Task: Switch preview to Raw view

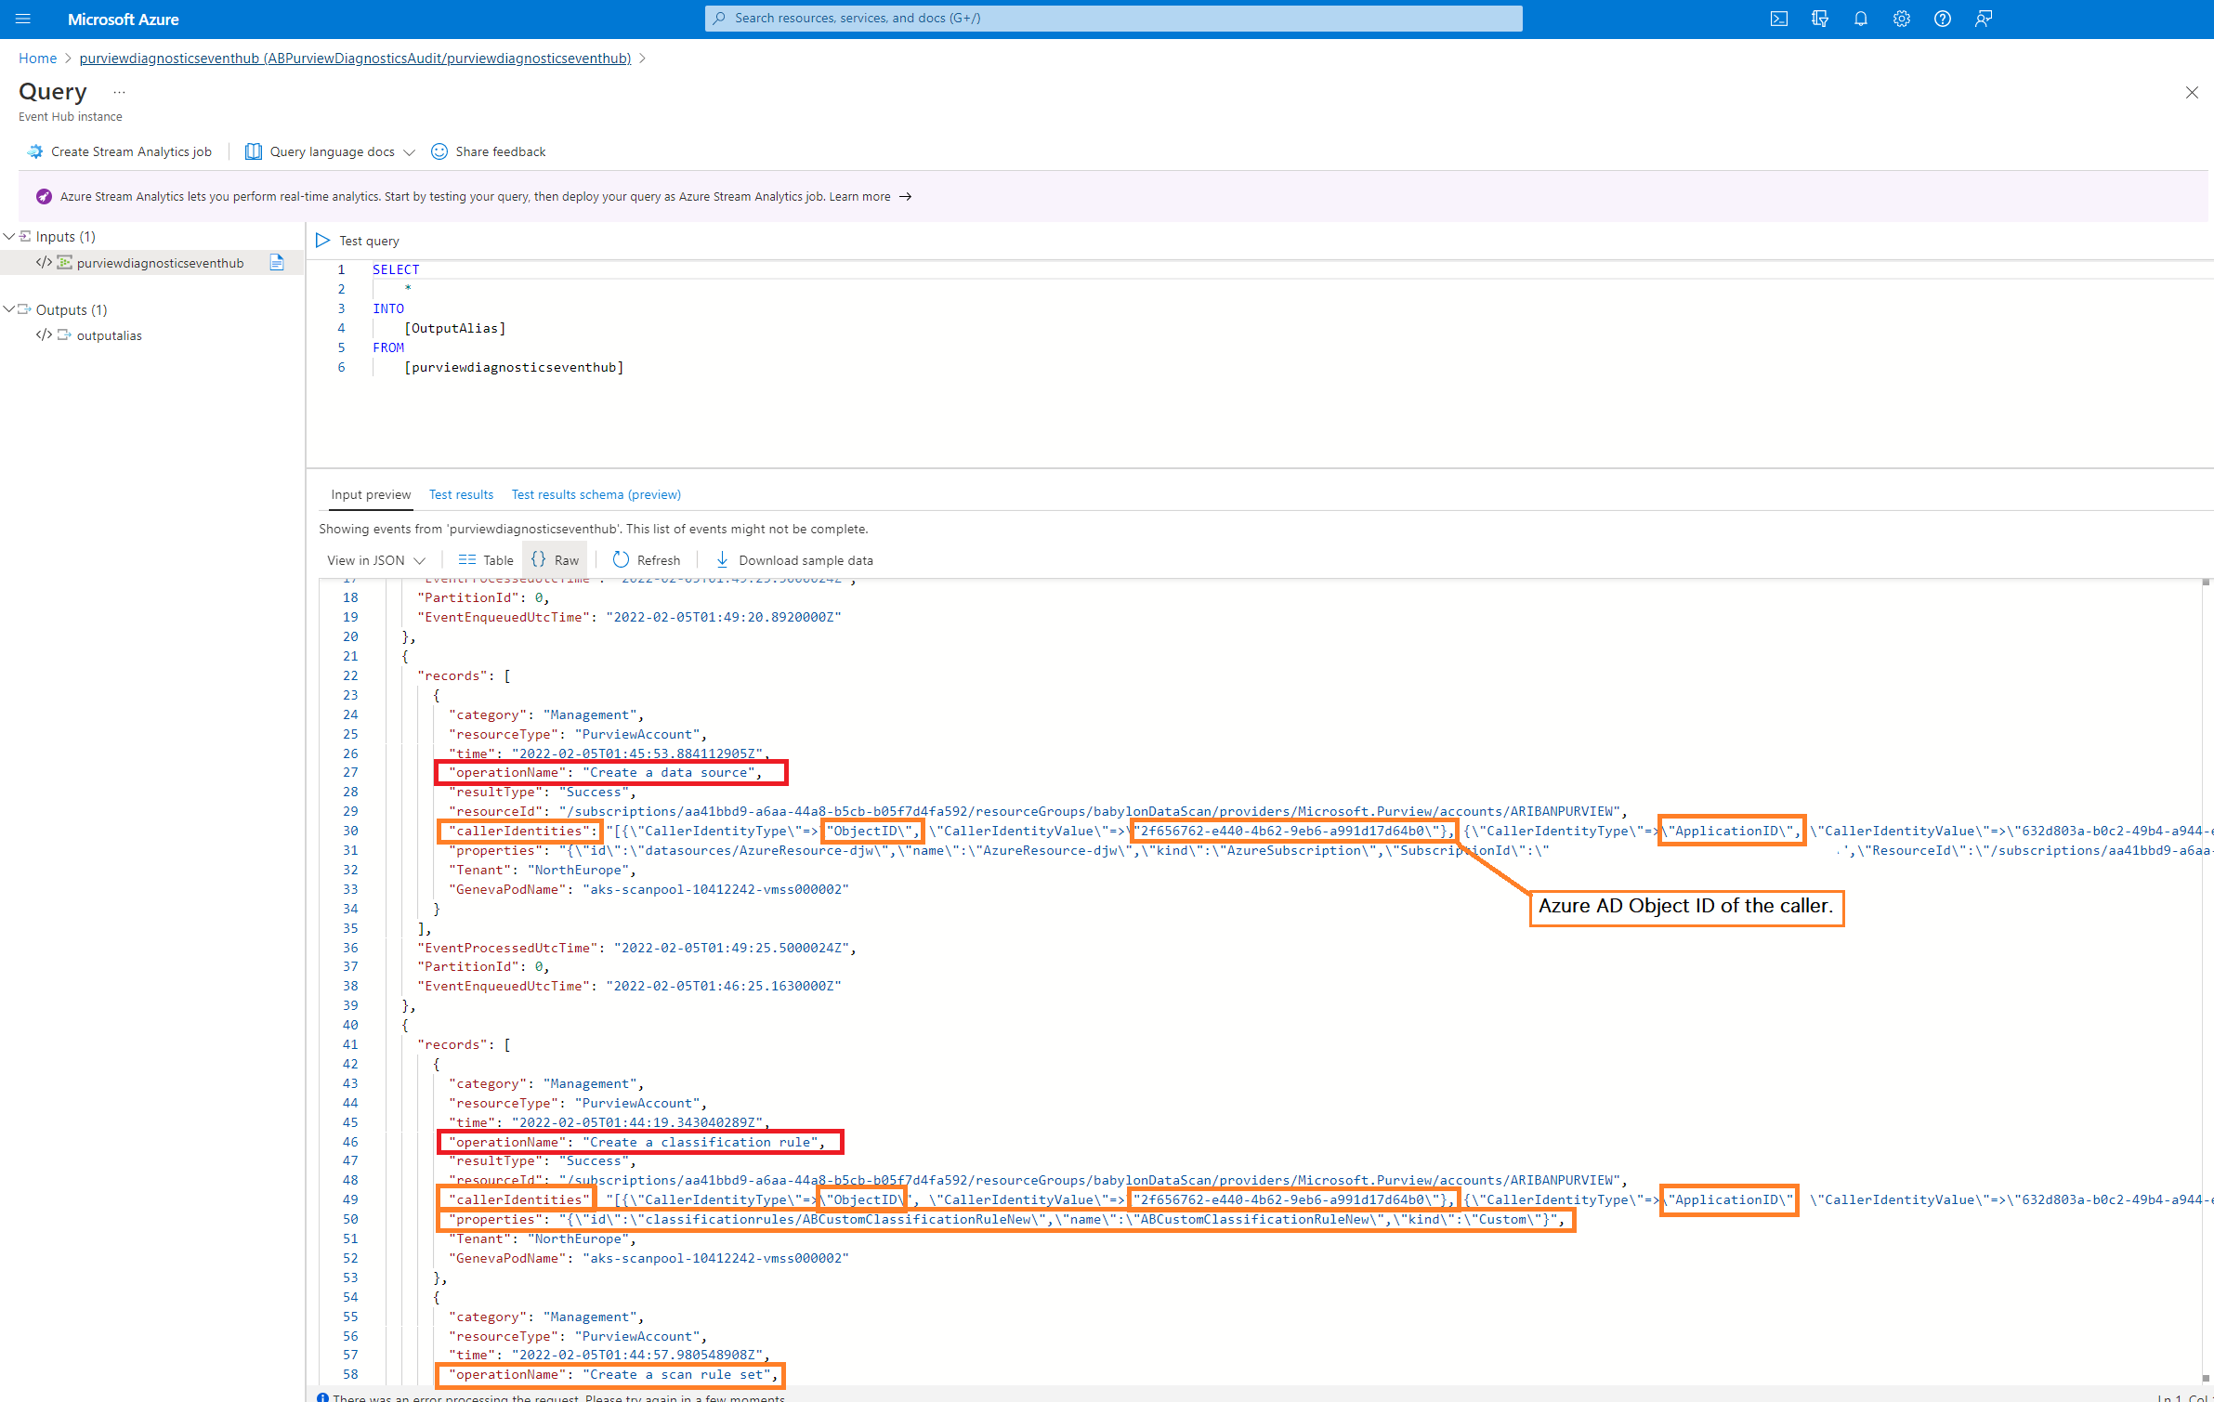Action: click(555, 560)
